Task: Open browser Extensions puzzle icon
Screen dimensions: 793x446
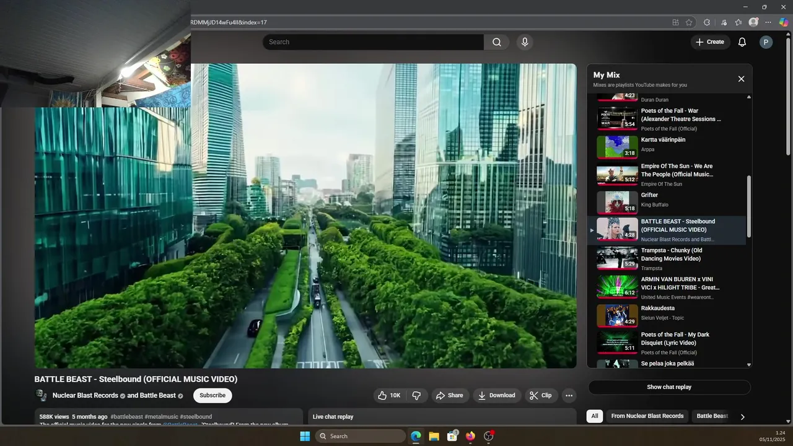Action: click(707, 22)
